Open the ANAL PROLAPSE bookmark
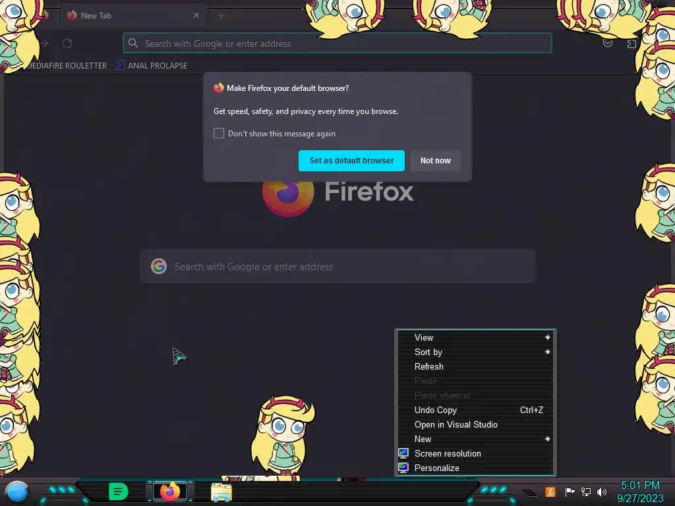The image size is (675, 506). [x=152, y=65]
